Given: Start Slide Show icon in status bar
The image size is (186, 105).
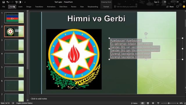Looking at the screenshot, I should point(158,103).
